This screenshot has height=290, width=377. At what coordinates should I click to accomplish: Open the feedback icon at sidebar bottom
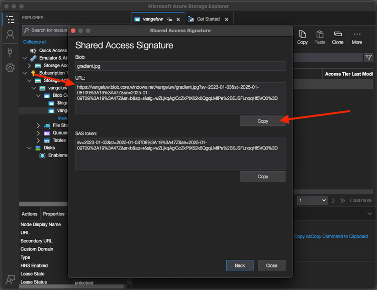(x=10, y=279)
